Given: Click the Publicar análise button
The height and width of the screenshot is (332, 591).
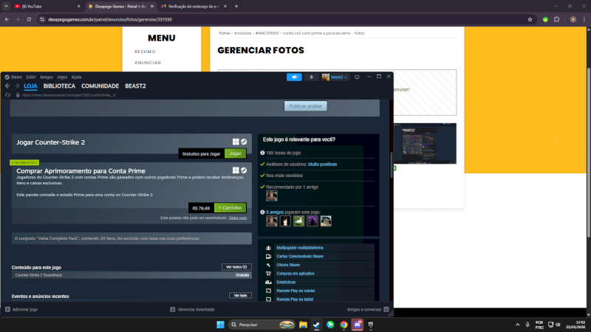Looking at the screenshot, I should 305,106.
